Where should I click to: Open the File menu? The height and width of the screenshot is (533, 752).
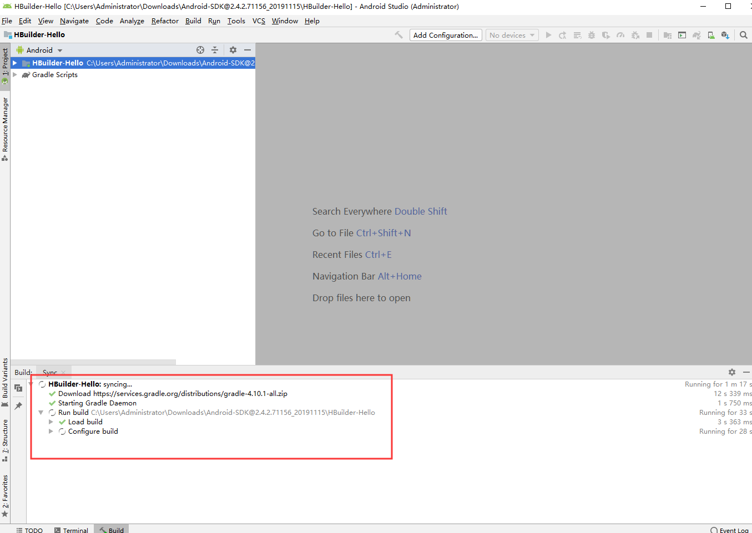pos(7,21)
